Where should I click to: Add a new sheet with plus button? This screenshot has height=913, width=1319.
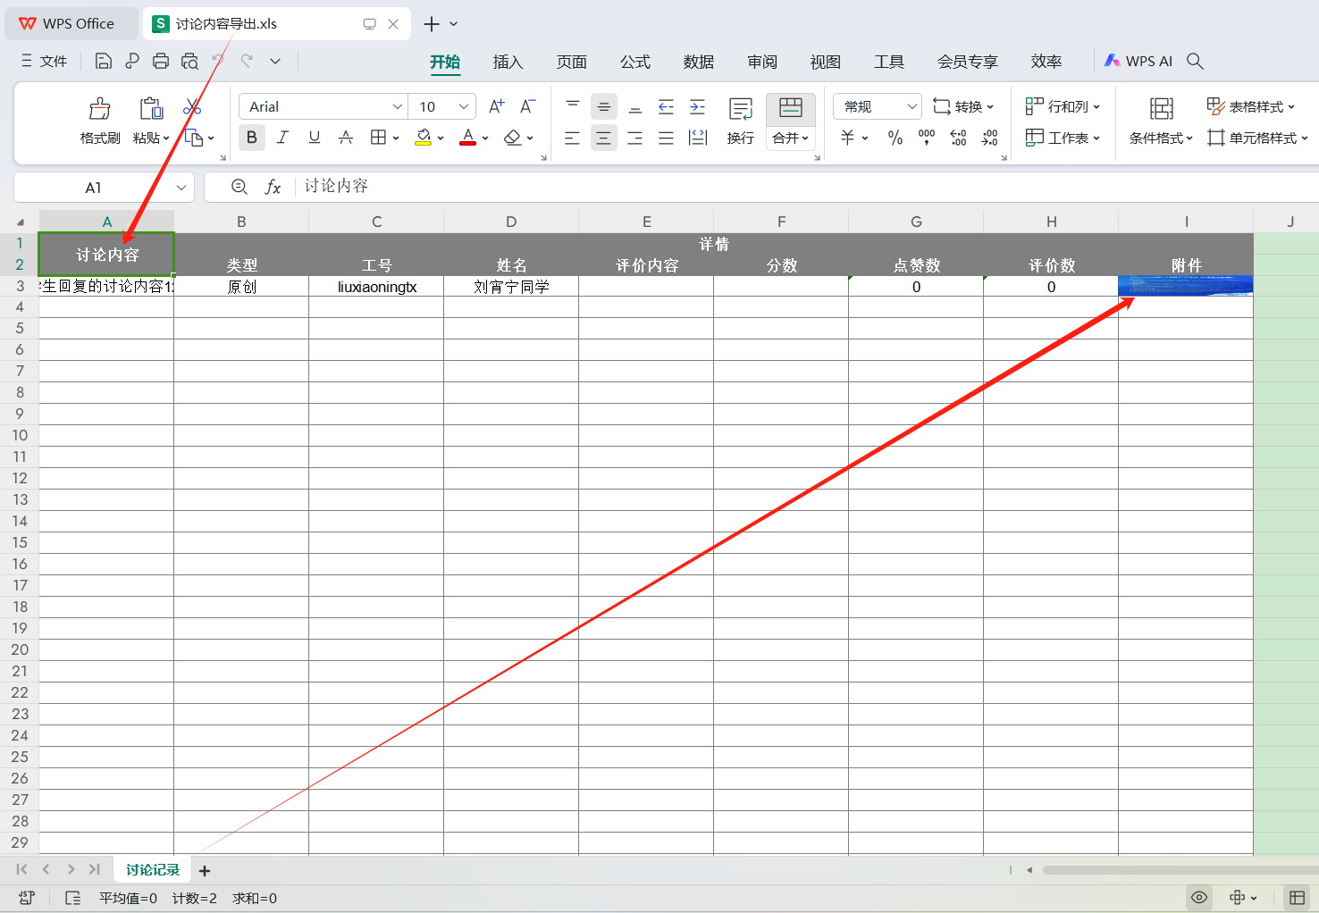[205, 870]
